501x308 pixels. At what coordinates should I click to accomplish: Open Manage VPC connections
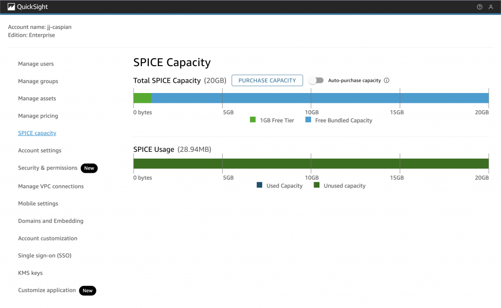(51, 186)
